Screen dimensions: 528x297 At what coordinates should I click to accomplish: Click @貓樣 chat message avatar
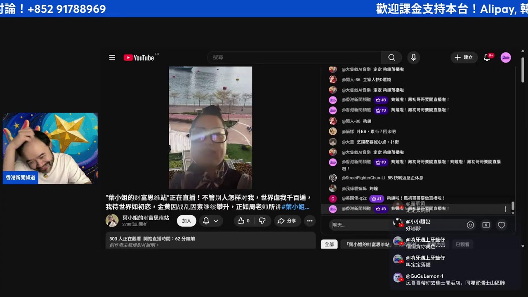pos(333,131)
